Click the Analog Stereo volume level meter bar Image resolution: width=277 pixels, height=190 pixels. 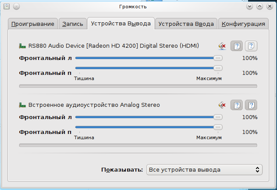(x=138, y=145)
